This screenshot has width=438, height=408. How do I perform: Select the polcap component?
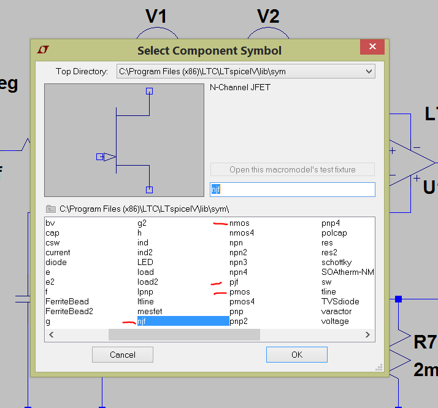(x=334, y=233)
